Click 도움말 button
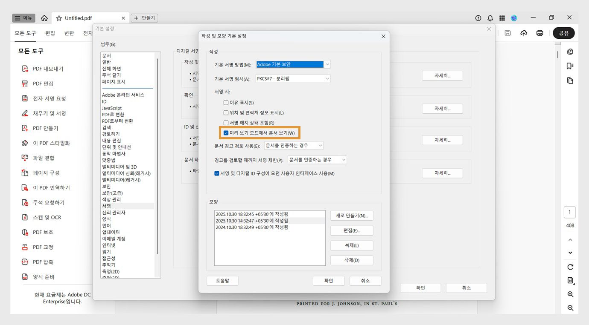This screenshot has width=589, height=325. (x=222, y=281)
